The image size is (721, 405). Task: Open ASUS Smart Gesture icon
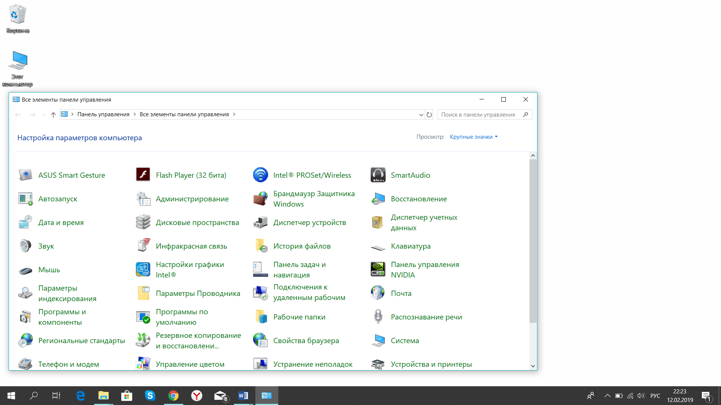(x=25, y=175)
